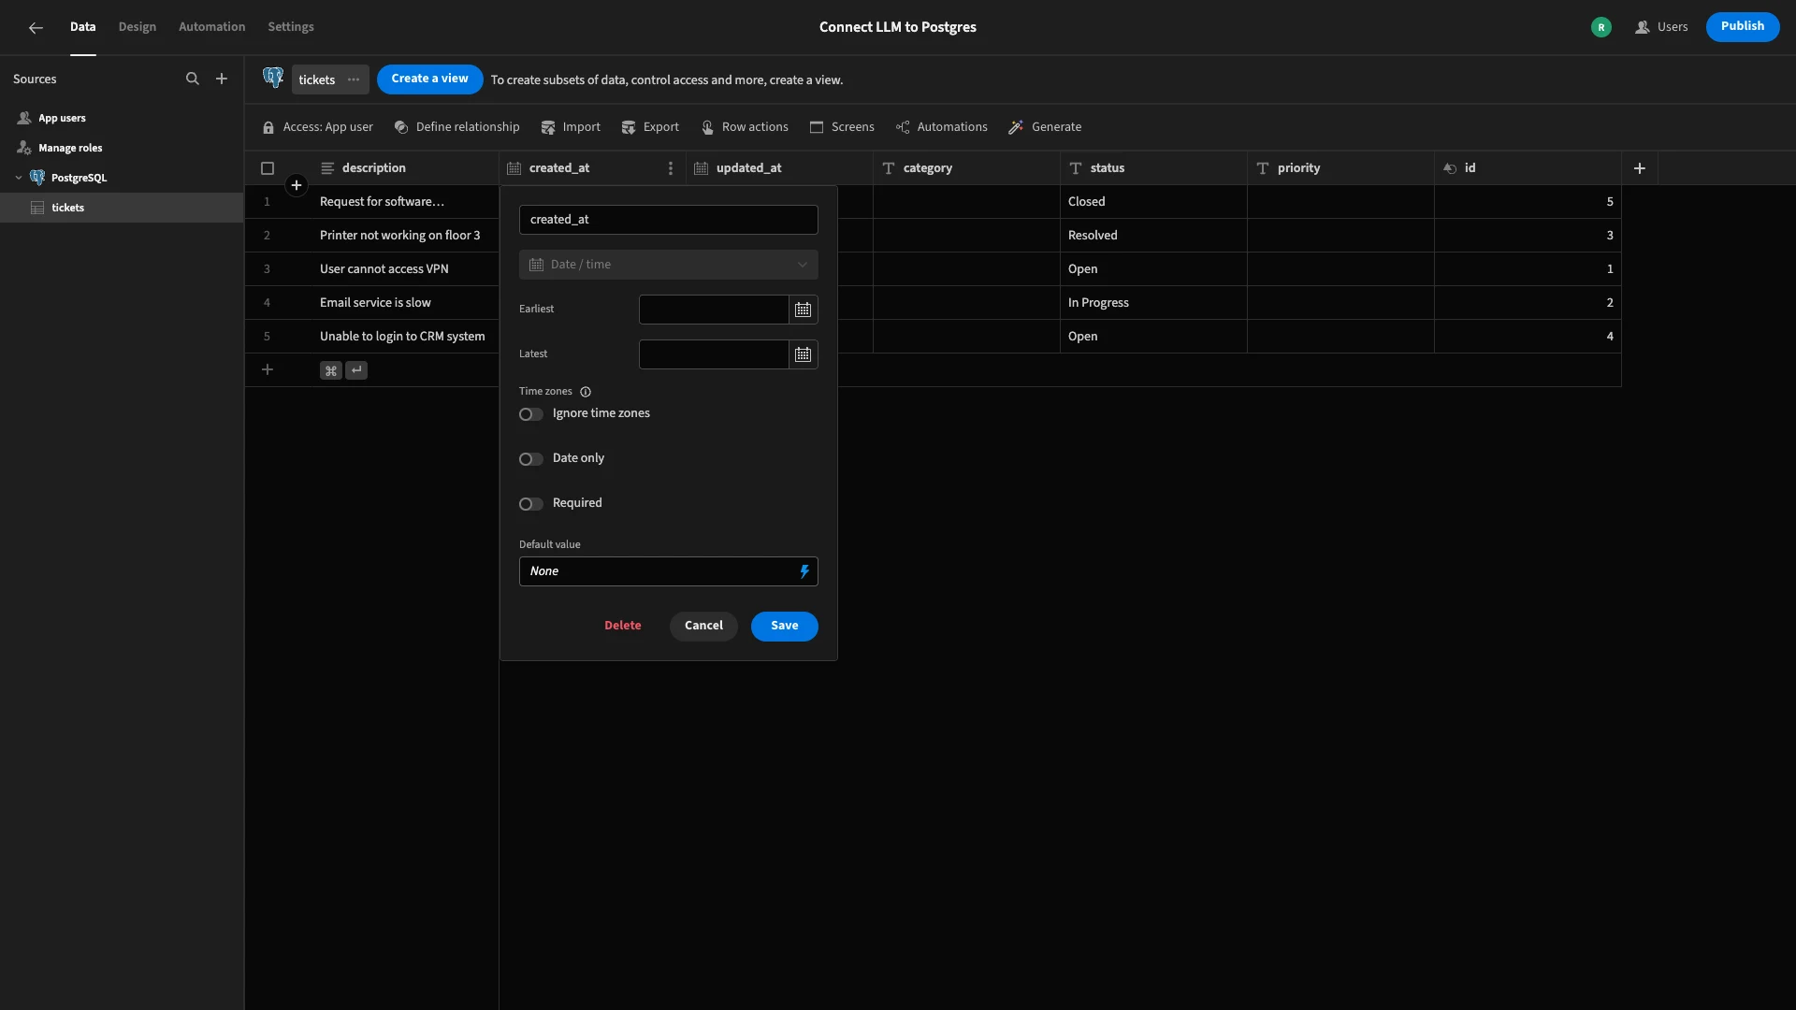
Task: Select cell 'Request for software…'
Action: pos(406,202)
